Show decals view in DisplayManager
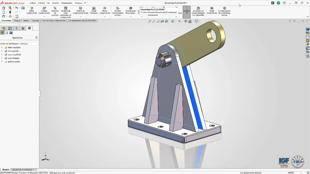This screenshot has height=174, width=310. 7,33
